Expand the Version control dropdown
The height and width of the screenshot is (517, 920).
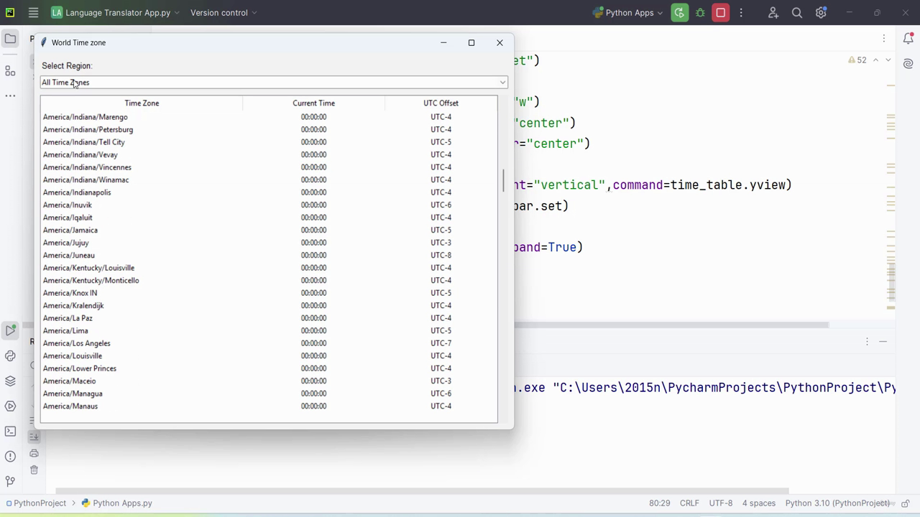point(224,12)
